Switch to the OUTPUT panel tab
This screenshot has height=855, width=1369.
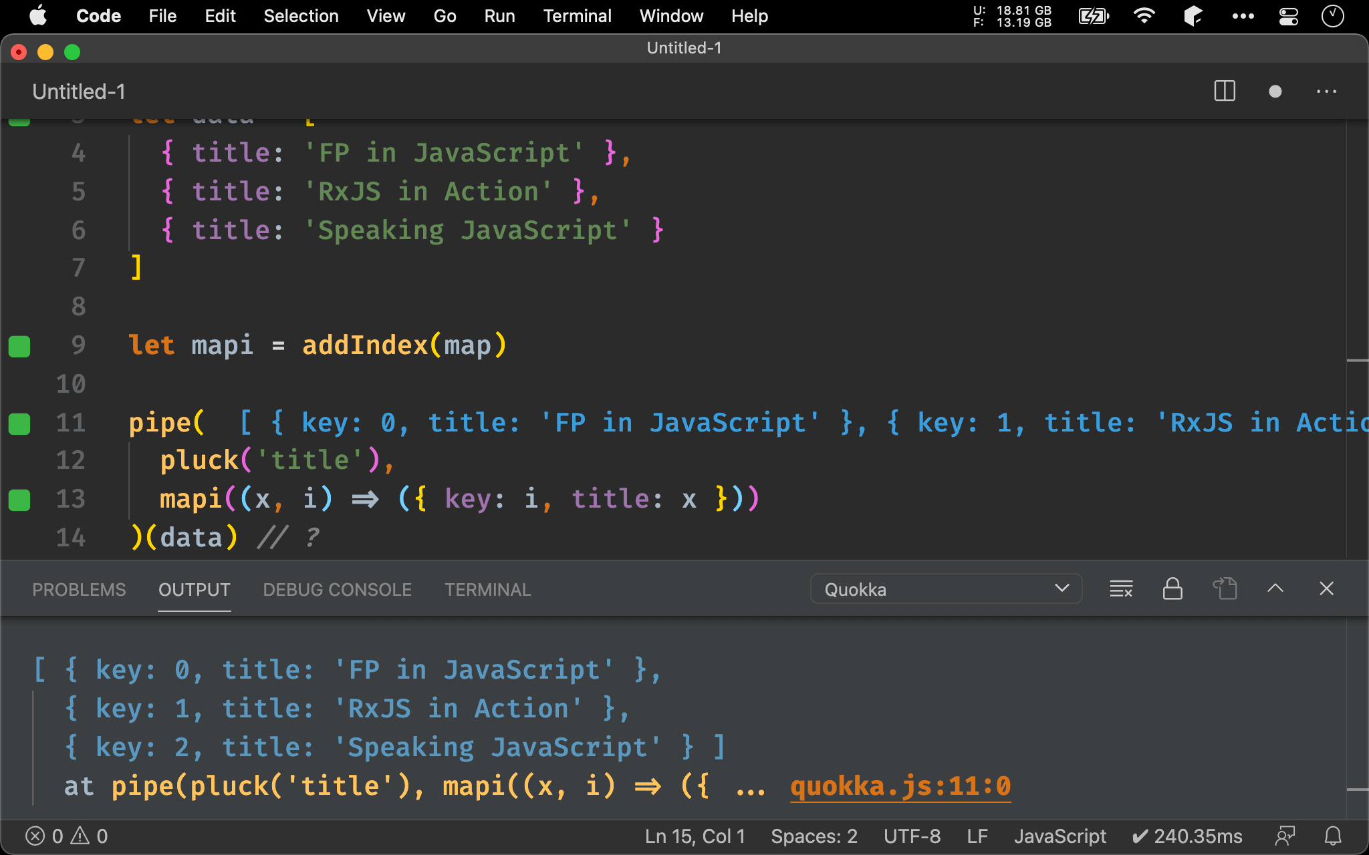pyautogui.click(x=194, y=589)
